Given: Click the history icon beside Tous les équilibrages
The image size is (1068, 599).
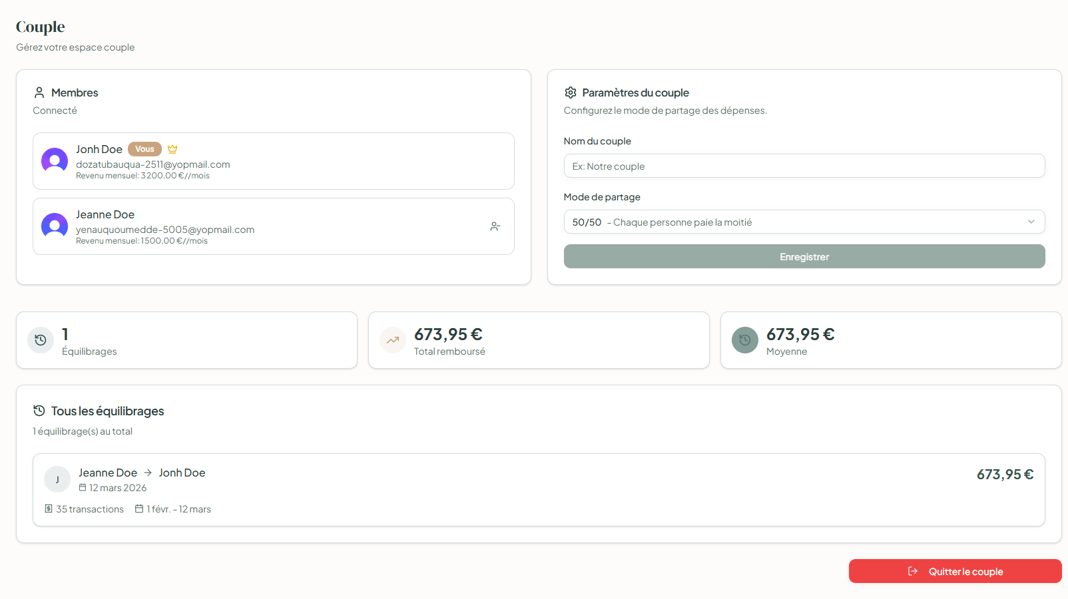Looking at the screenshot, I should tap(39, 411).
